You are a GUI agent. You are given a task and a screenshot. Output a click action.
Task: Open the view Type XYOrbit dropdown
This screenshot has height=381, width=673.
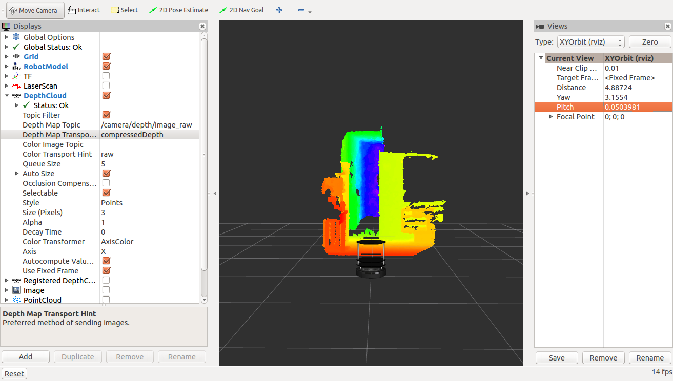point(590,42)
